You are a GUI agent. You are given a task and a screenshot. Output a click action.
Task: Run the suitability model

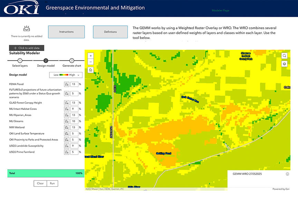[x=52, y=183]
